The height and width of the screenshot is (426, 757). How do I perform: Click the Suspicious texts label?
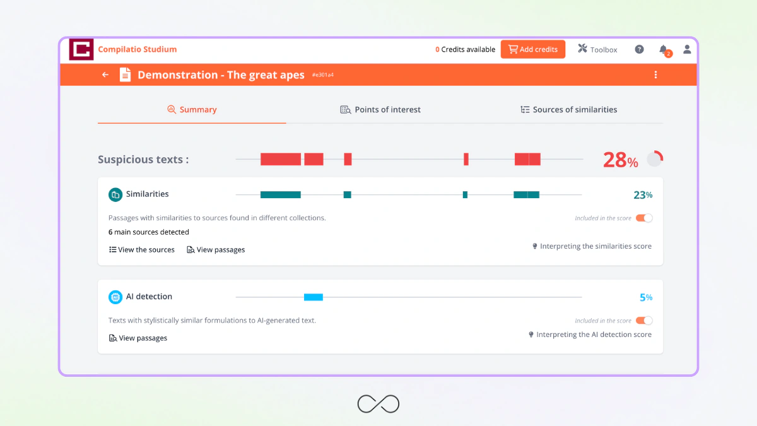point(143,160)
